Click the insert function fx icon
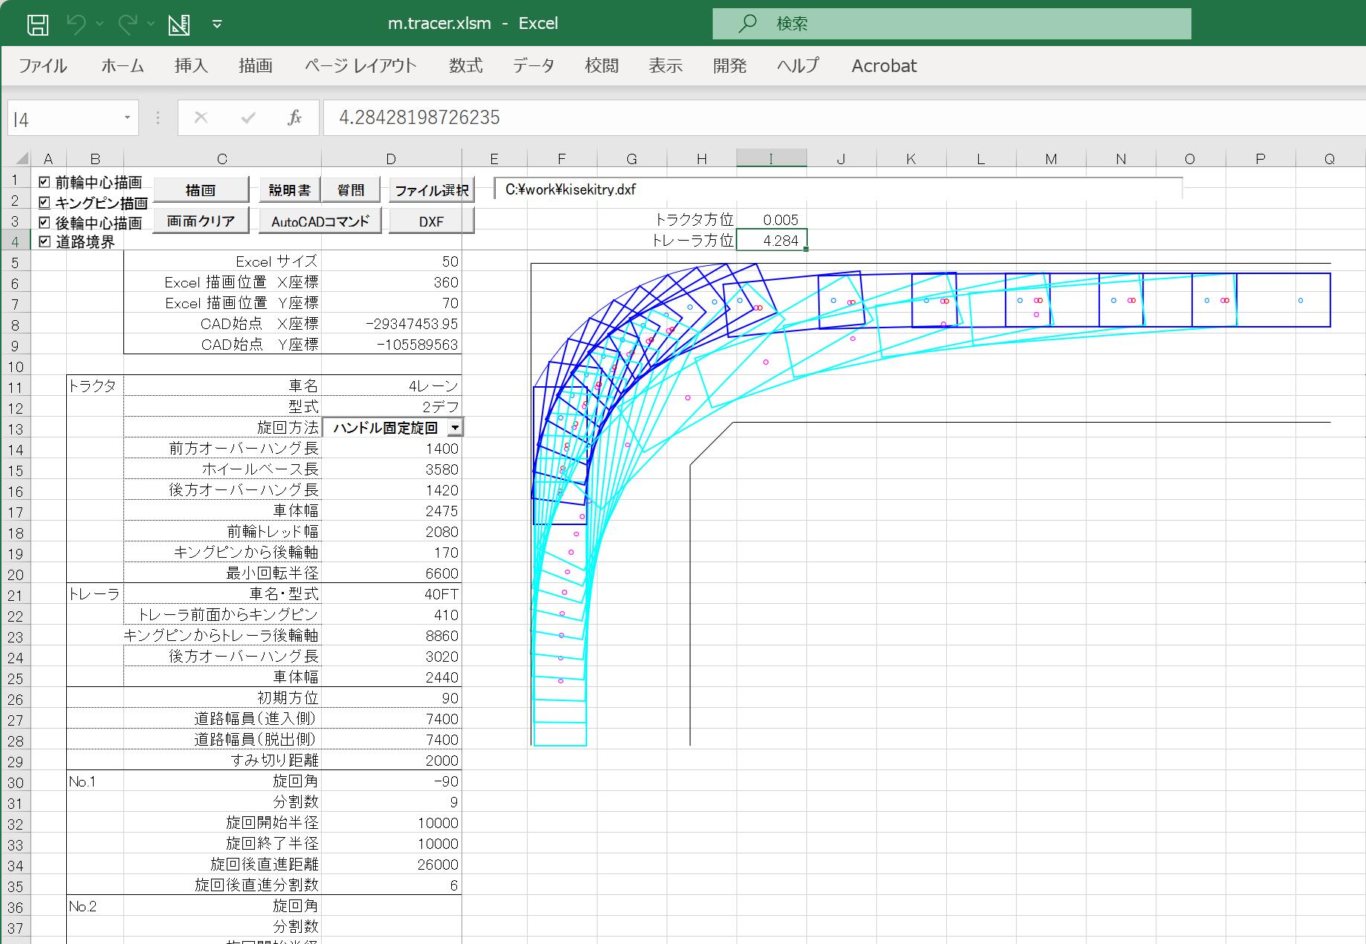1366x944 pixels. 294,117
